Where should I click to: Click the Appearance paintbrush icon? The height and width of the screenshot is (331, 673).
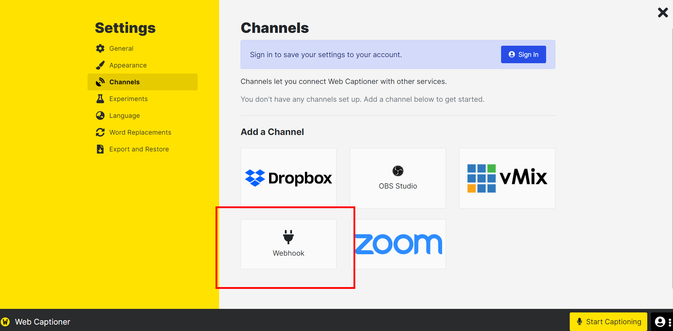coord(100,65)
